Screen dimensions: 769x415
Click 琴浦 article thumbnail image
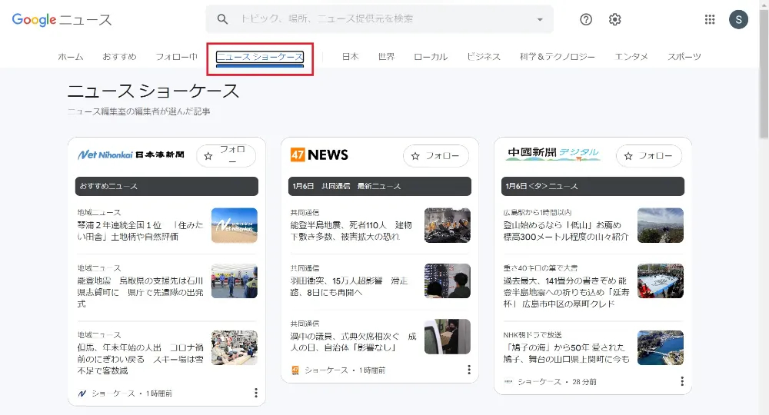pos(235,225)
